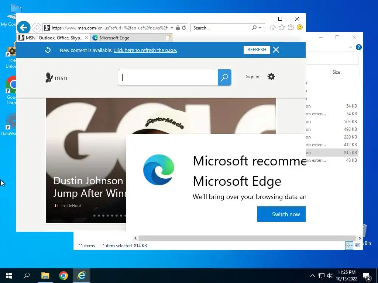Reload page using address bar refresh icon
Image resolution: width=378 pixels, height=283 pixels.
tap(184, 28)
